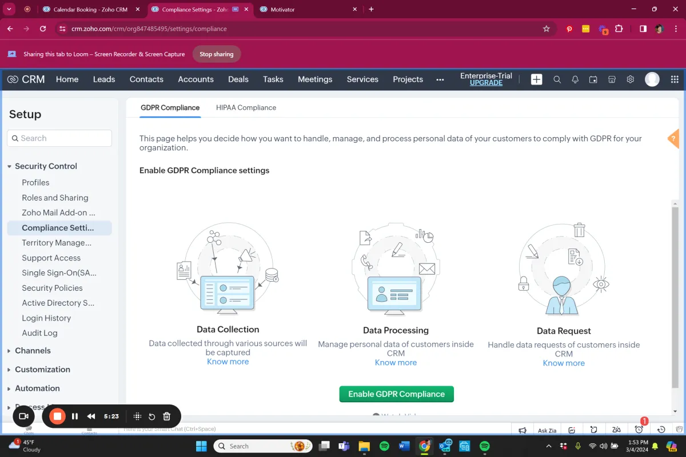Image resolution: width=686 pixels, height=457 pixels.
Task: Rewind the Loom recording
Action: tap(91, 416)
